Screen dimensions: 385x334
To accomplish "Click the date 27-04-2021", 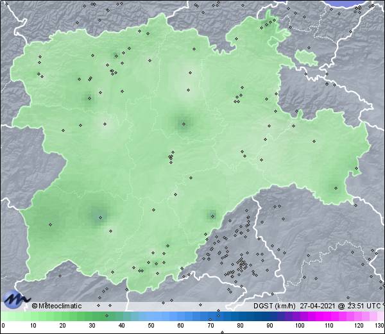I will 318,306.
